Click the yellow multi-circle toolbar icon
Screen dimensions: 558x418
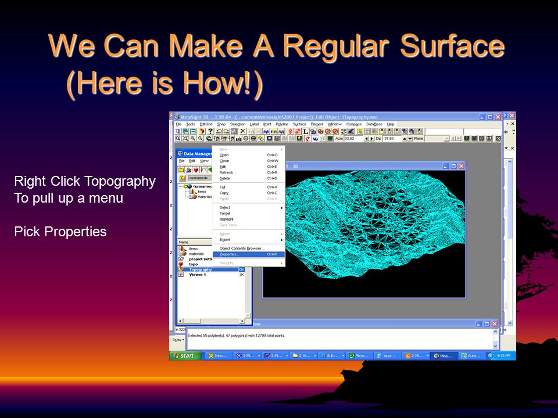coord(261,138)
